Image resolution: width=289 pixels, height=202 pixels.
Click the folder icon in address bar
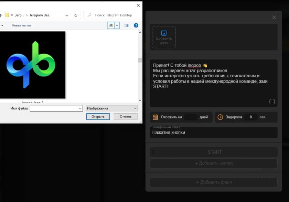[7, 15]
